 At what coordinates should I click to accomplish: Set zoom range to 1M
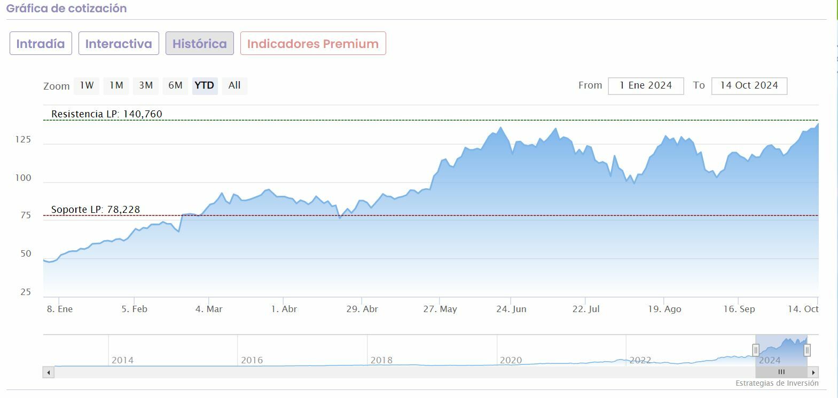point(116,85)
